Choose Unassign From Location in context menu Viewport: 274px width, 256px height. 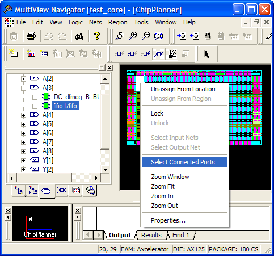point(184,89)
